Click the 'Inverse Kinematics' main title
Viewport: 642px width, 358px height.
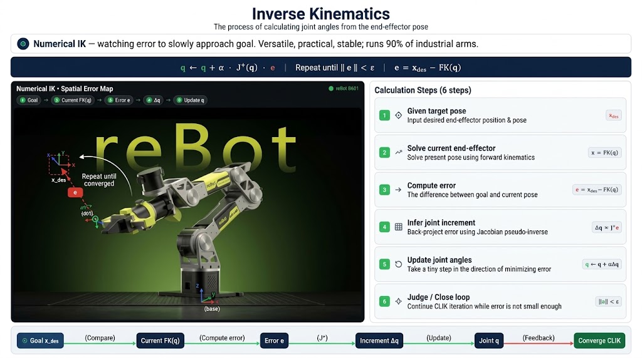click(x=320, y=14)
